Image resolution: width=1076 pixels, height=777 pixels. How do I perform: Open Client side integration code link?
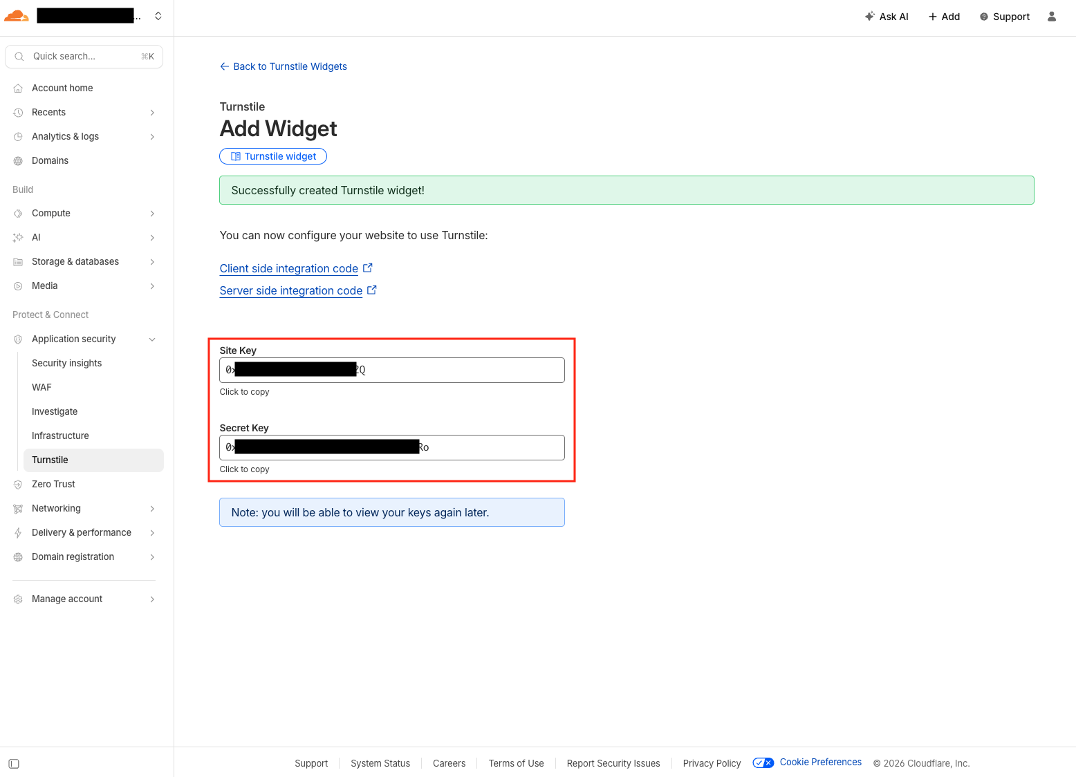coord(289,268)
